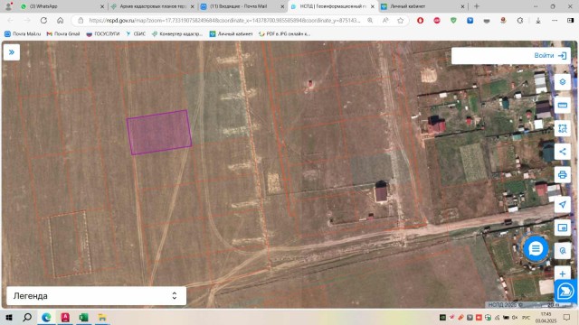The image size is (579, 325).
Task: Go to browser home page
Action: click(61, 21)
